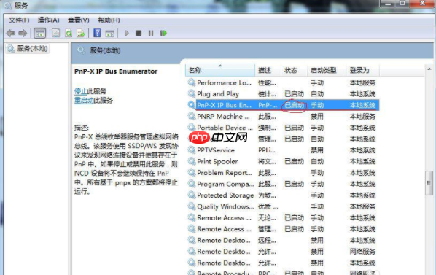Open the 帮助(H) menu

point(109,20)
